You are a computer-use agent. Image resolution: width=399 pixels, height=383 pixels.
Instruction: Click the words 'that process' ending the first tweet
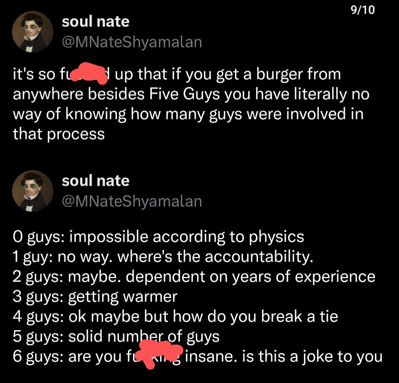[x=59, y=134]
